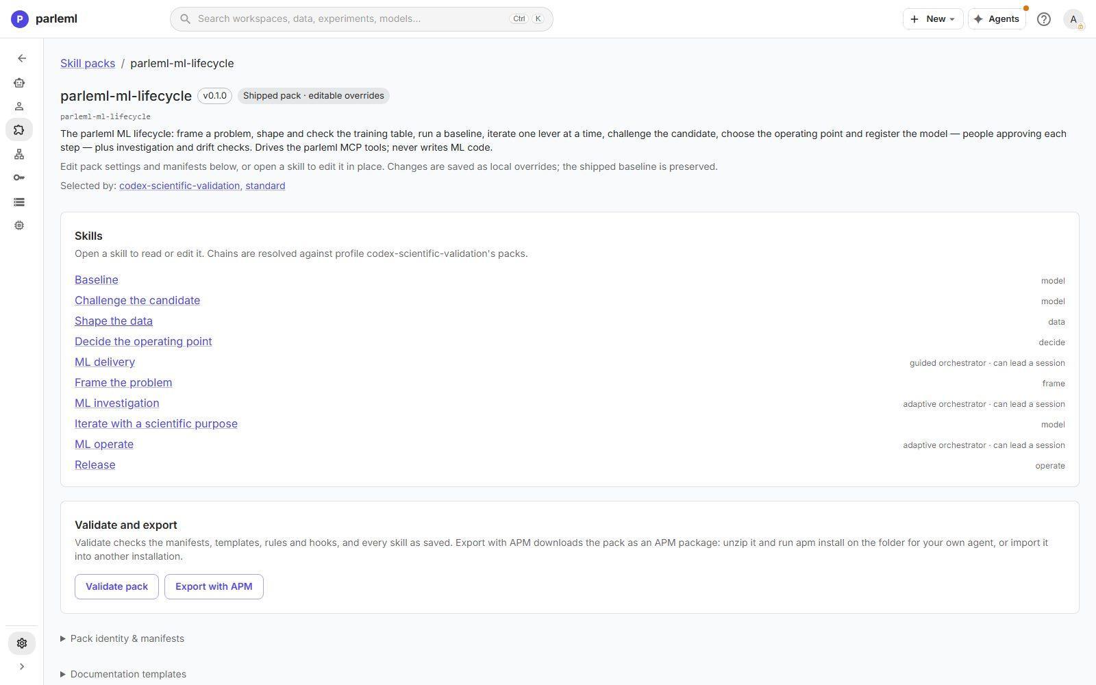The width and height of the screenshot is (1096, 685).
Task: Open the stacked list icon in sidebar
Action: click(x=19, y=202)
